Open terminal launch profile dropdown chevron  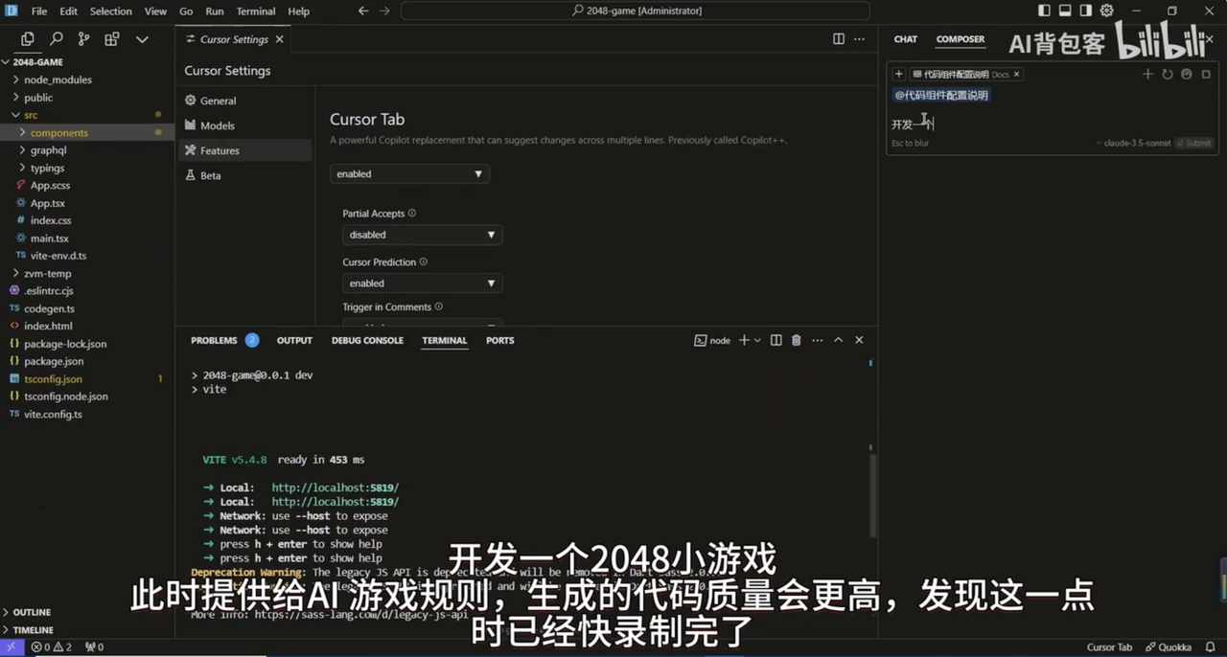(757, 340)
